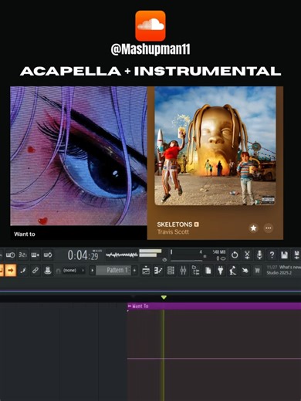Viewport: 301px width, 401px height.
Task: Click the link chain icon in toolbar
Action: [36, 271]
